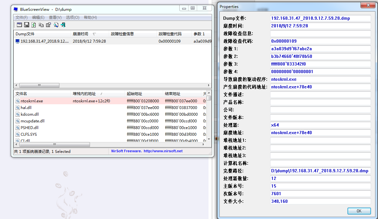The image size is (378, 219).
Task: Open Advanced Options toolbar icon
Action: 19,25
